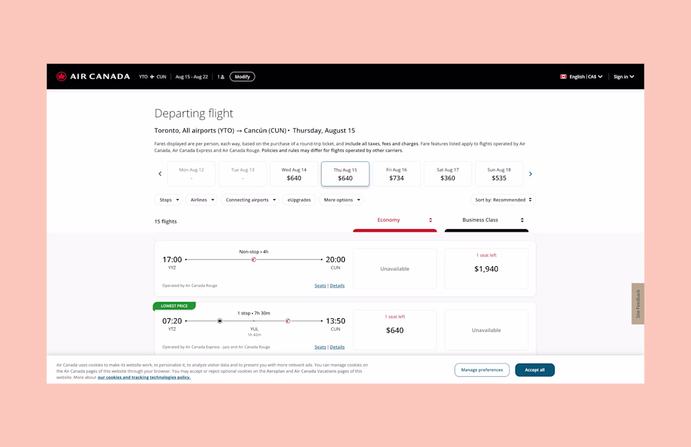Image resolution: width=691 pixels, height=447 pixels.
Task: Open Sort by: Recommended dropdown
Action: [x=503, y=200]
